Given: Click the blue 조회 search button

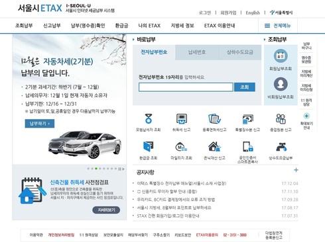Looking at the screenshot, I should point(245,87).
